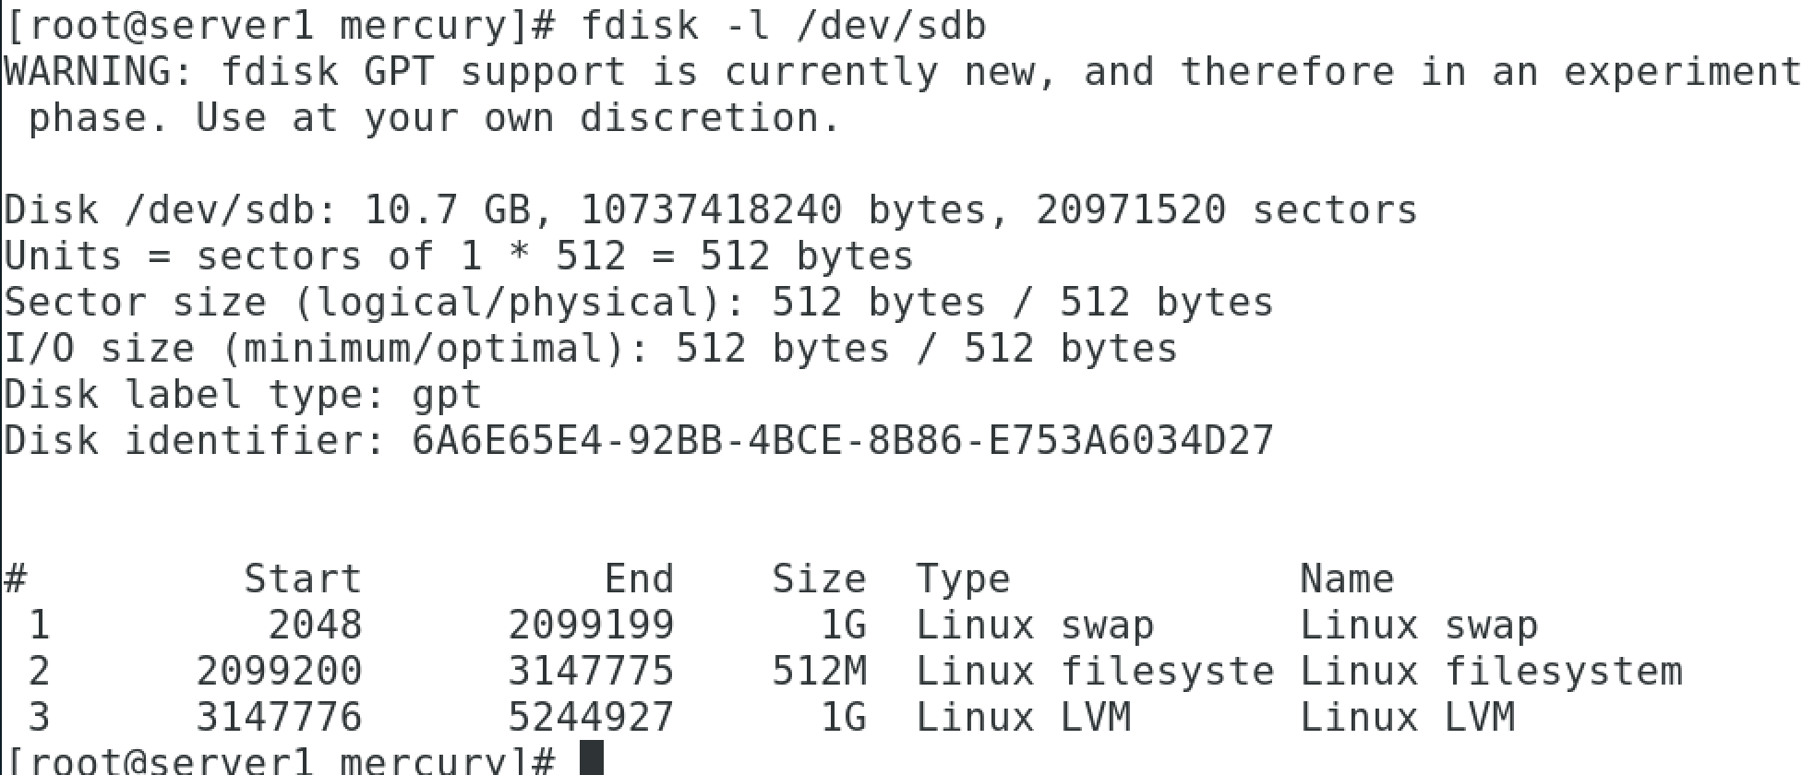Screen dimensions: 1802x775
Task: Click partition 3 start sector 3147776
Action: (279, 717)
